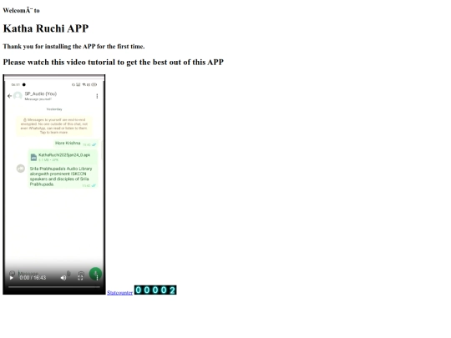Click the 0:00 / 16:43 time display
The width and height of the screenshot is (451, 338).
tap(33, 278)
